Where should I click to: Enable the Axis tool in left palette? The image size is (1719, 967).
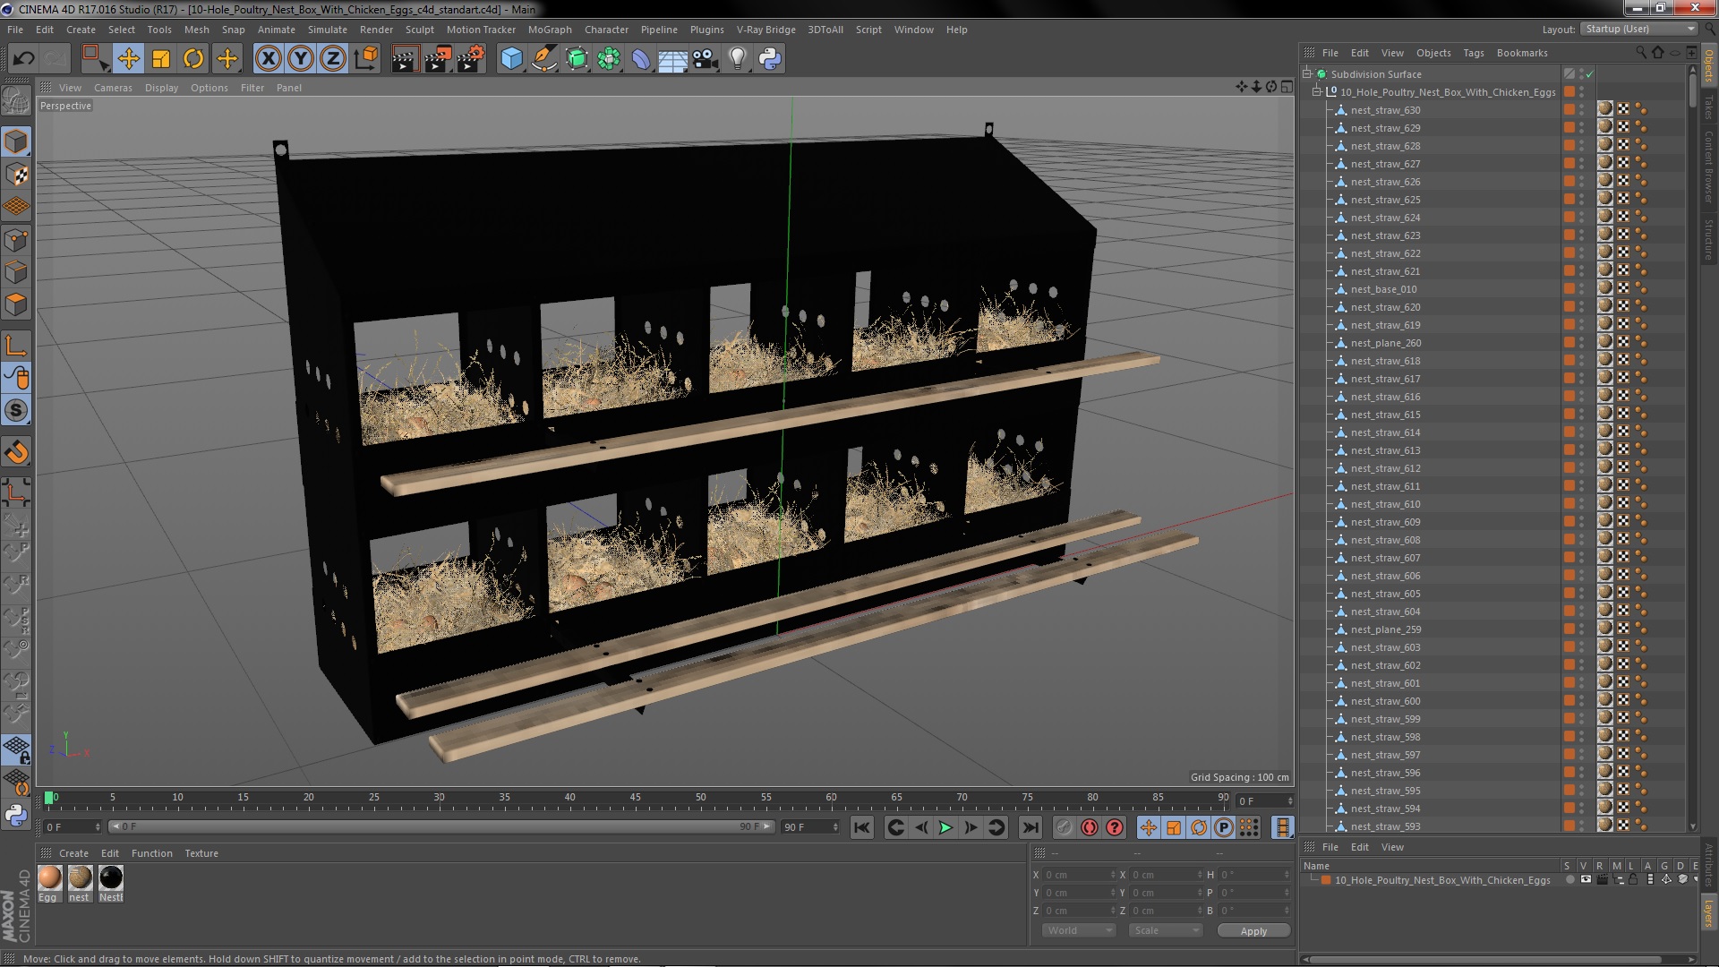pos(16,346)
